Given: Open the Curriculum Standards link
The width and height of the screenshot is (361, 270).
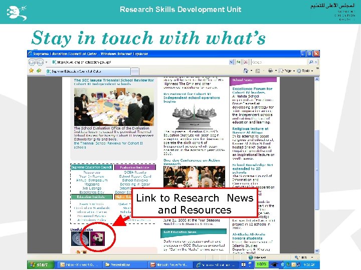Looking at the screenshot, I should (x=92, y=208).
